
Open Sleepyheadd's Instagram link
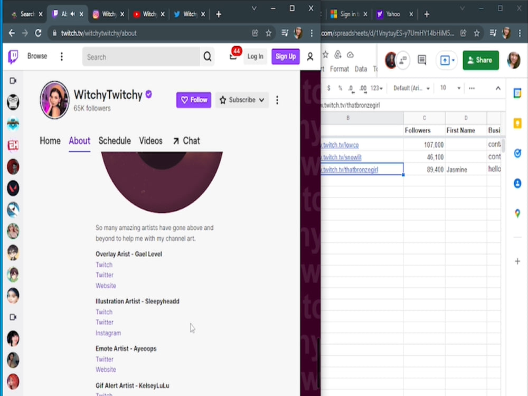[x=108, y=333]
